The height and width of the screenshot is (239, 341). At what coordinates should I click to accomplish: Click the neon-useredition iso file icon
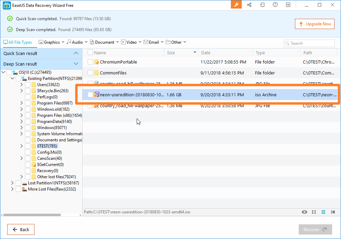(97, 95)
